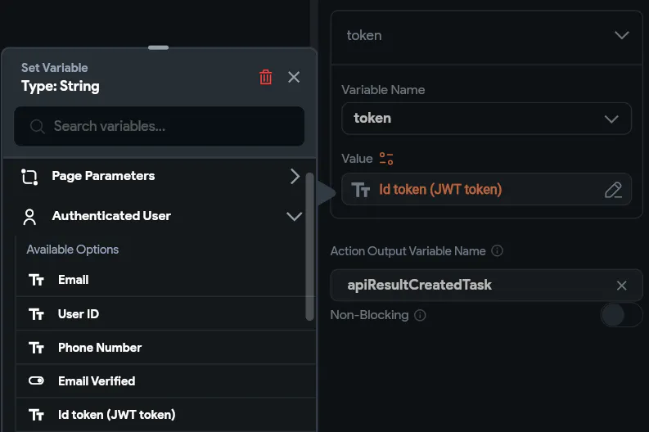This screenshot has width=649, height=432.
Task: Pick the Email Verified boolean option
Action: point(97,381)
